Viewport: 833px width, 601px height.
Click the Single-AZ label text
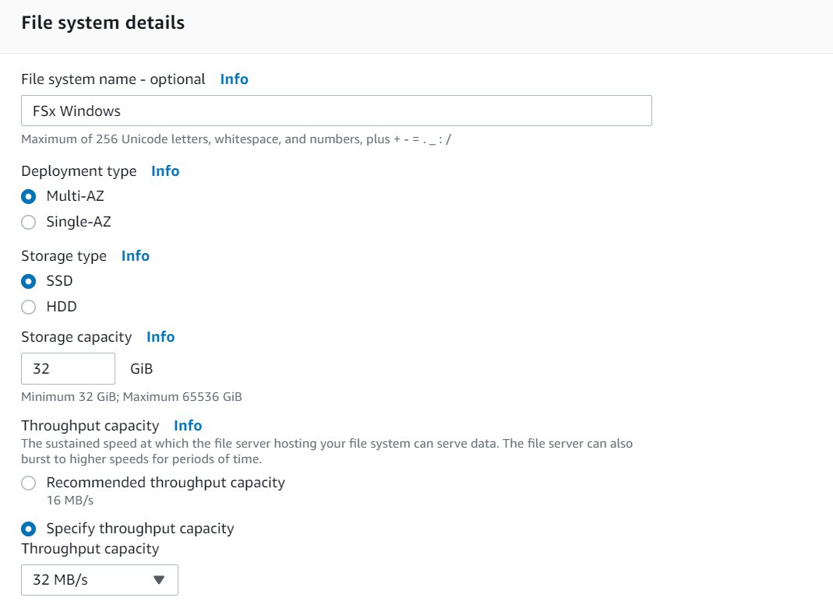coord(79,221)
